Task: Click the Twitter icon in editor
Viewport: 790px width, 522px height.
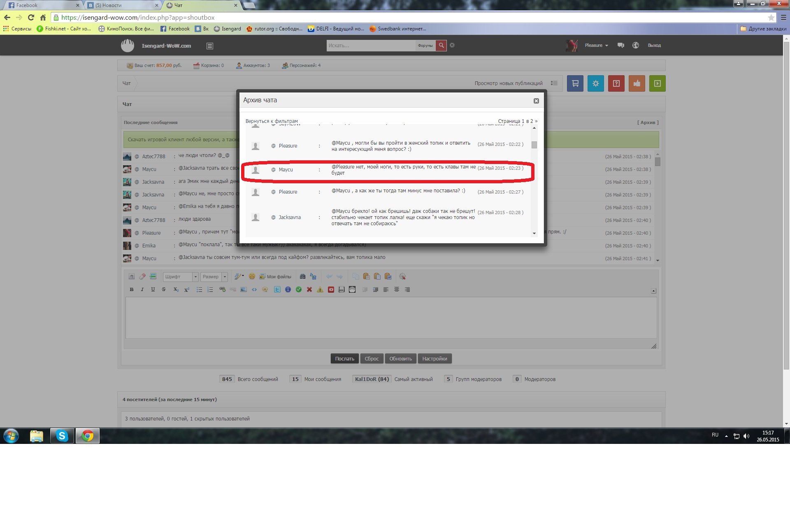Action: 277,289
